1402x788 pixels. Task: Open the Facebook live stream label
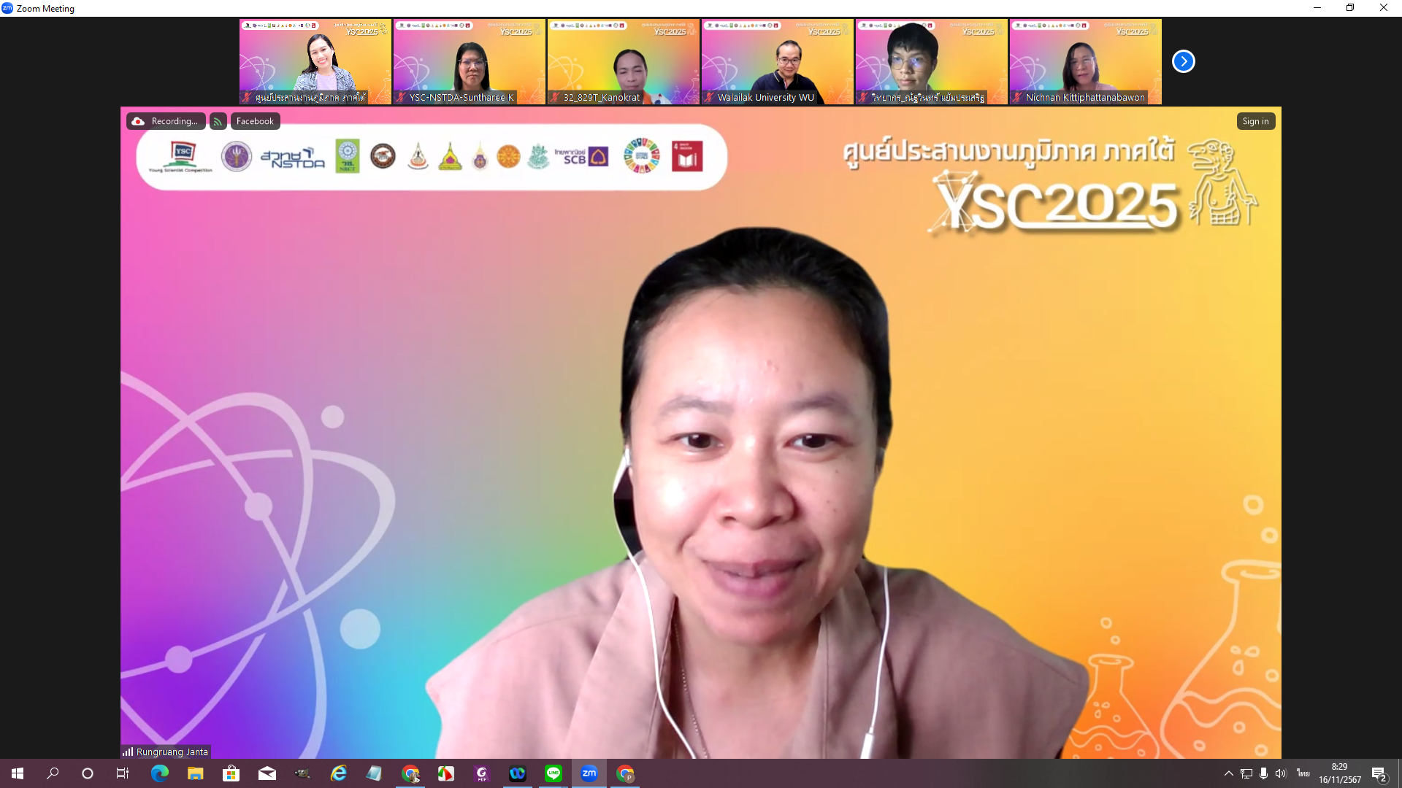255,121
